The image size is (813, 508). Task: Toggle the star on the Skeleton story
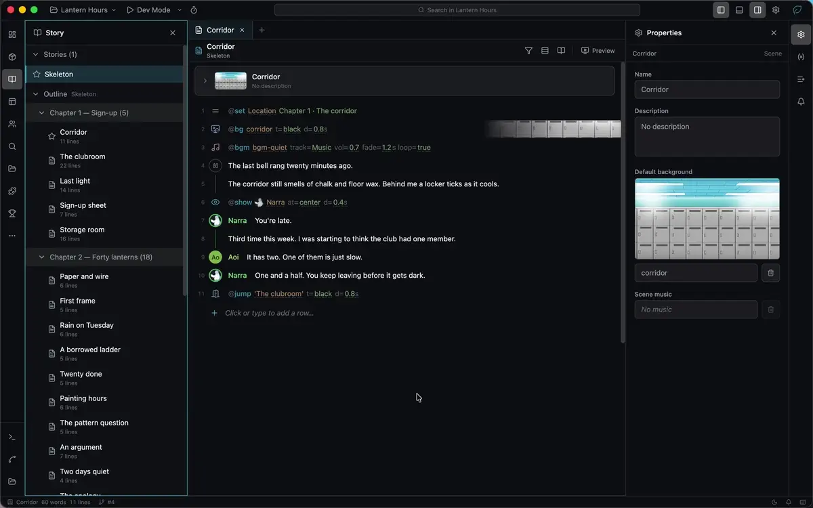(x=37, y=75)
